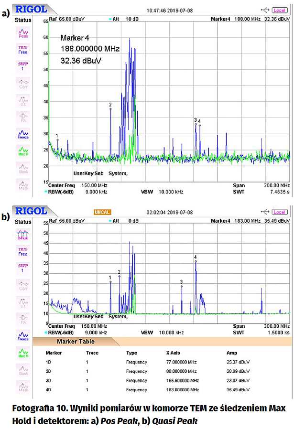
Task: Click the Center Freq 150.00 MHz field in panel a
Action: point(77,185)
